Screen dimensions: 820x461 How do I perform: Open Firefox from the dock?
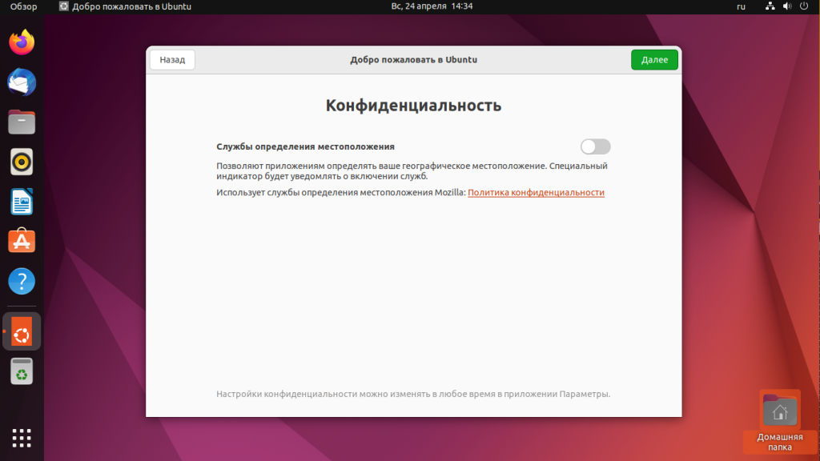pos(22,42)
